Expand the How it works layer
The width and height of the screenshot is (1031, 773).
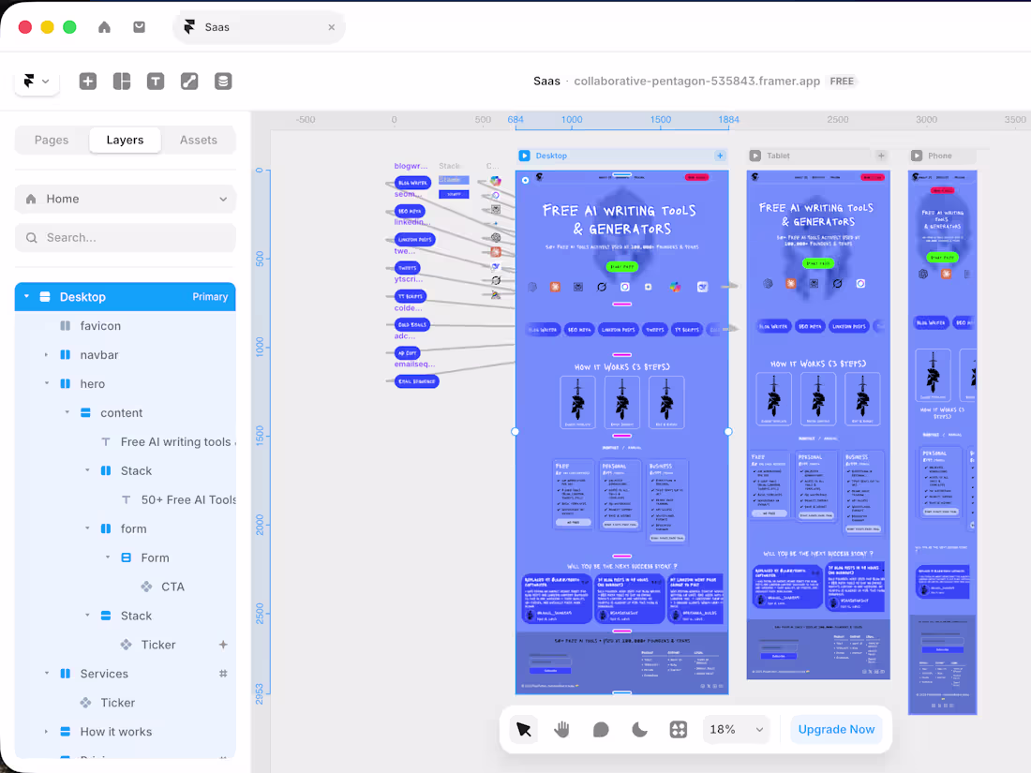(x=46, y=732)
